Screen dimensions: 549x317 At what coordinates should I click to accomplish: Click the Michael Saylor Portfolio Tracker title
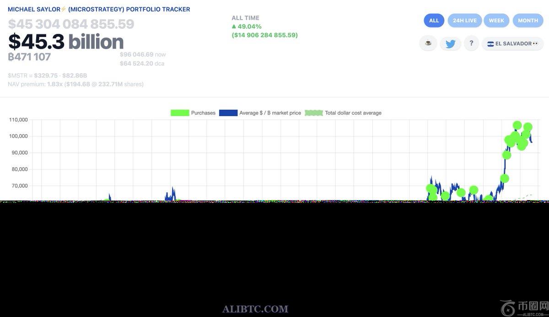[x=99, y=9]
